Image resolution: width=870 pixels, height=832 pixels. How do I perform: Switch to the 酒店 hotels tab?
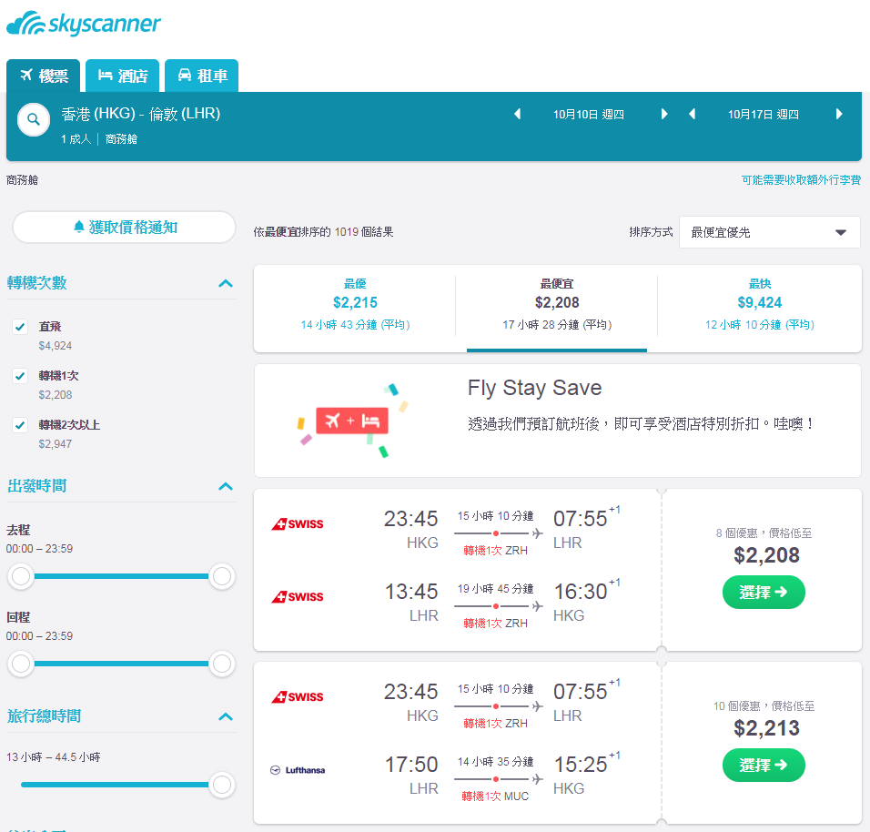coord(123,76)
